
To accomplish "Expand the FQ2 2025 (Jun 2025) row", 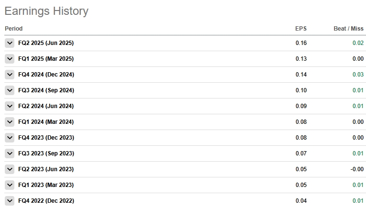I will pyautogui.click(x=10, y=43).
